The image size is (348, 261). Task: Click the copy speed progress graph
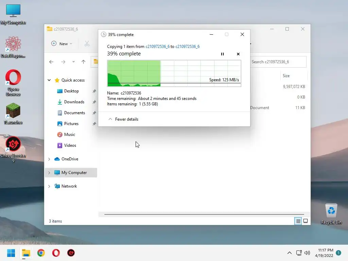click(174, 73)
